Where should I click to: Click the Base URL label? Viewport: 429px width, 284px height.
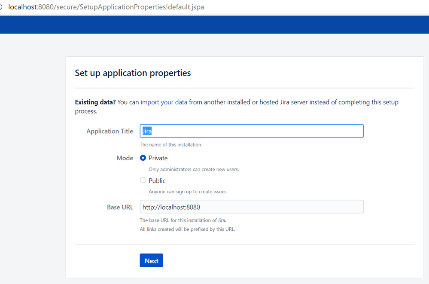click(x=120, y=208)
